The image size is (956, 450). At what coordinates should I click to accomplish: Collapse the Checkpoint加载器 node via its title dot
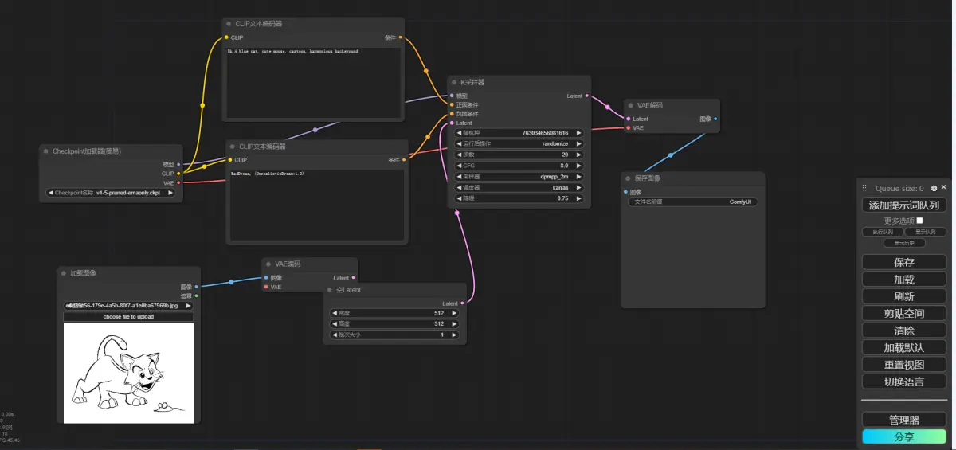[45, 151]
